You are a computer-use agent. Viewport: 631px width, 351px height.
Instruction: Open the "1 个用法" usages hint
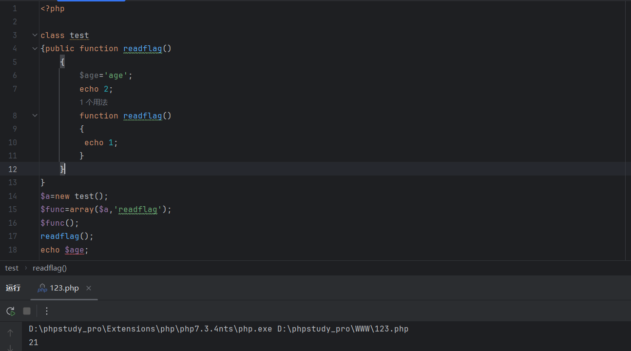click(x=94, y=102)
